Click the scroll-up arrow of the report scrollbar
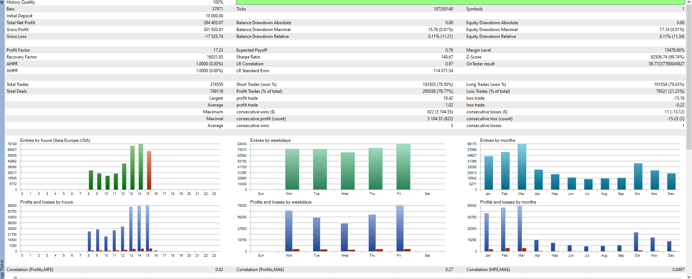 [689, 2]
